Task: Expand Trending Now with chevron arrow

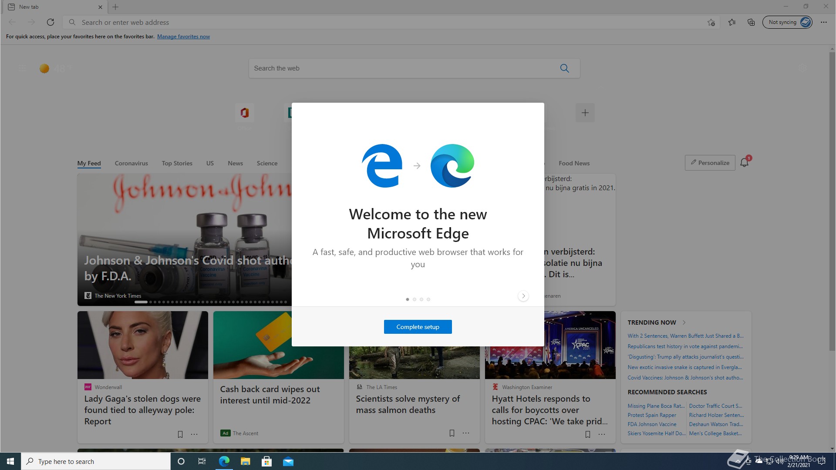Action: (684, 322)
